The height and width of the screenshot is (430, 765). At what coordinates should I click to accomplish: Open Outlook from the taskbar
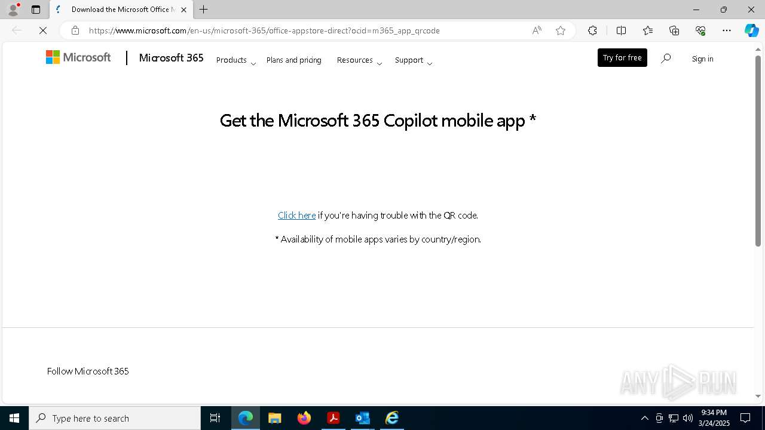(363, 418)
